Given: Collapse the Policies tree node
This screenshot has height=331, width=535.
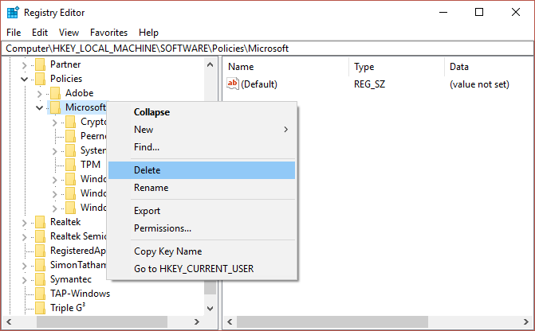Looking at the screenshot, I should [x=25, y=79].
